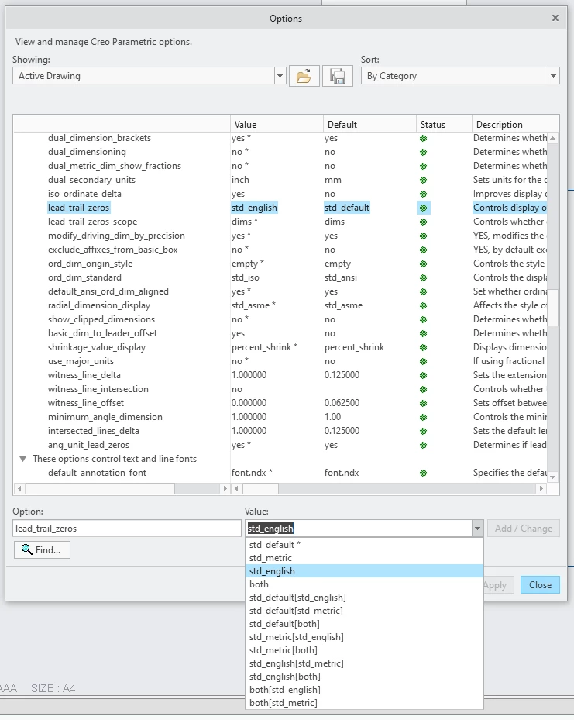The height and width of the screenshot is (720, 574).
Task: Click the scroll-down arrow of options list
Action: pyautogui.click(x=553, y=477)
